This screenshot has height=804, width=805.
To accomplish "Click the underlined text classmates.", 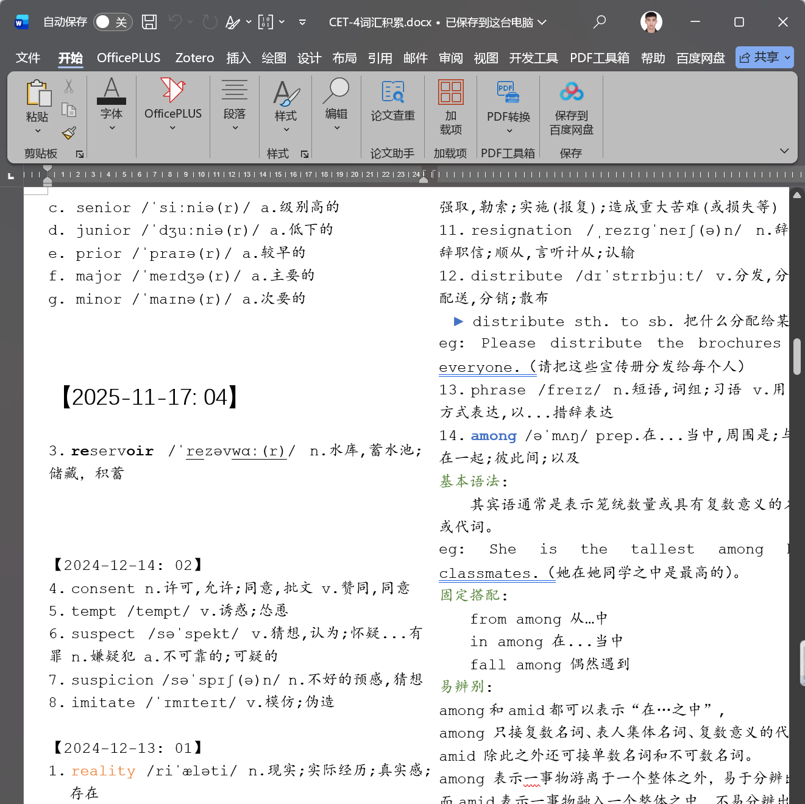I will (x=488, y=574).
